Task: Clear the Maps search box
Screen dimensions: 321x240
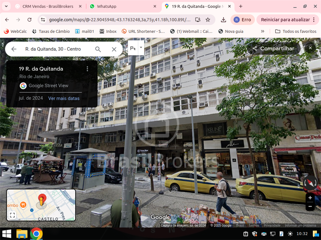Action: coord(114,49)
